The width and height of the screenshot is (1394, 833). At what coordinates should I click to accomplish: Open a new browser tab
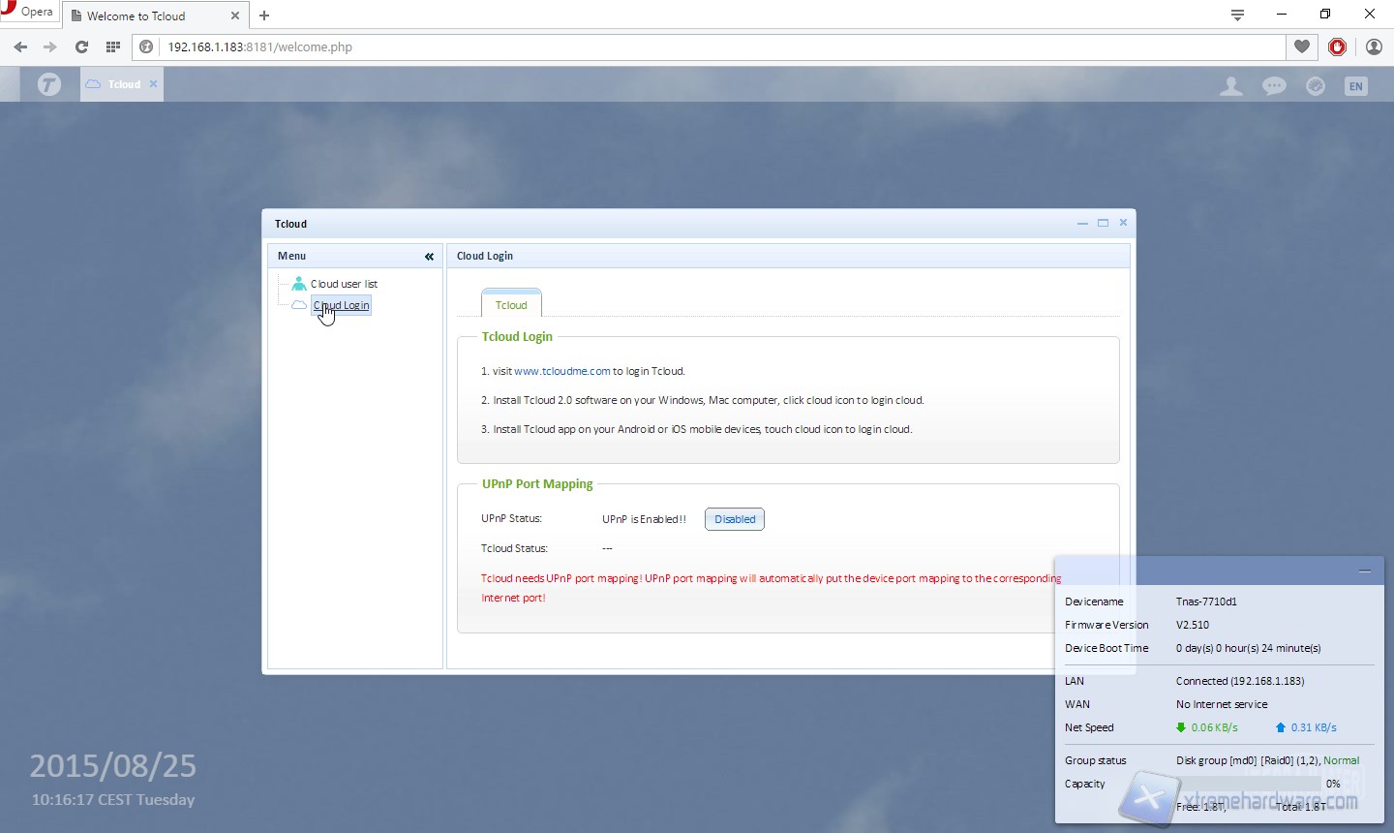[x=264, y=15]
